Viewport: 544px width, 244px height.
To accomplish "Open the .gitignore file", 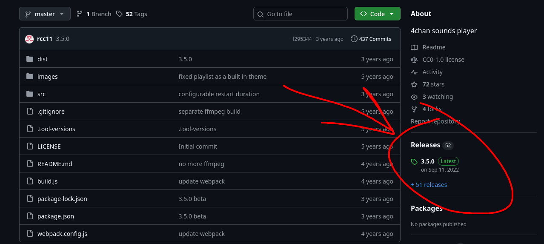I will 51,112.
